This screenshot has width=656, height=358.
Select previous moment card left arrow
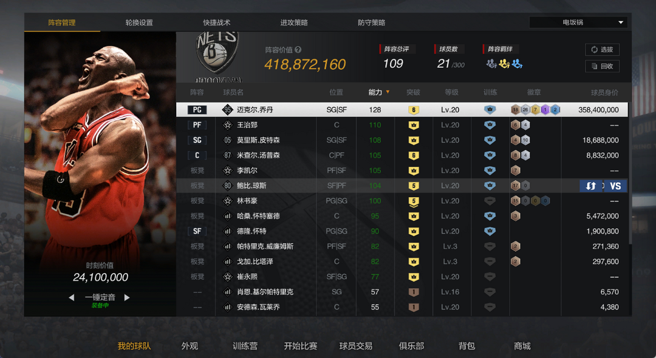coord(72,297)
